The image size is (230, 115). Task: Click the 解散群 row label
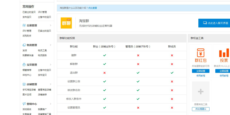click(x=74, y=64)
